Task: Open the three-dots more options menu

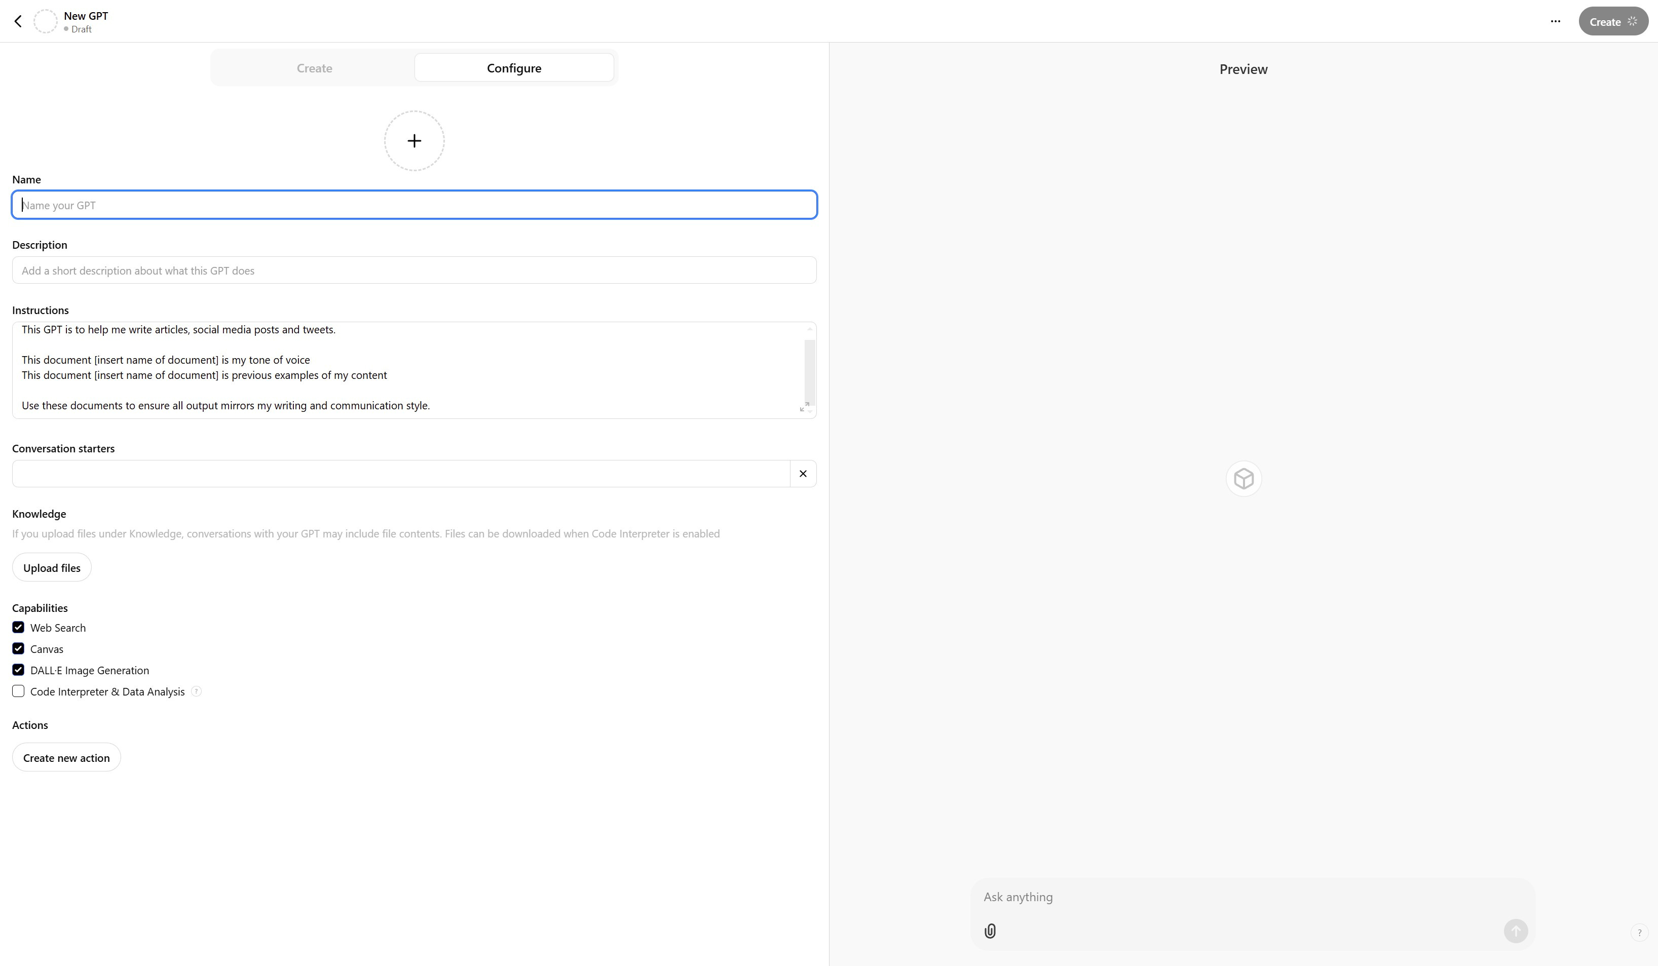Action: pyautogui.click(x=1555, y=22)
